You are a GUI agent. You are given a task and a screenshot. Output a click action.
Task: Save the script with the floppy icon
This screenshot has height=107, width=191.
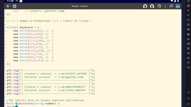[x=178, y=6]
